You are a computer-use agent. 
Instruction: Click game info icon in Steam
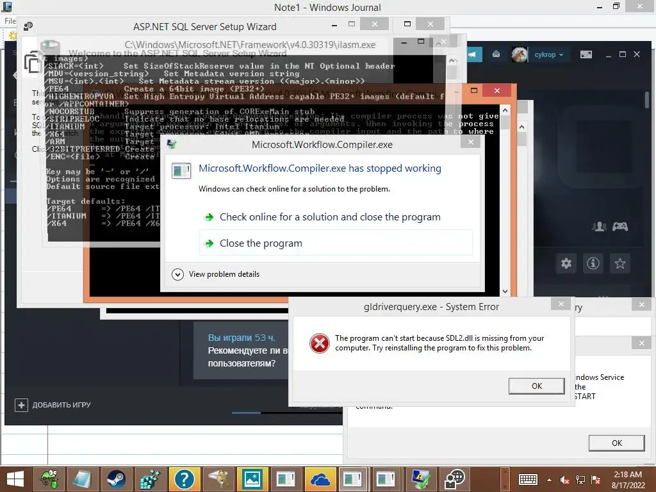tap(593, 263)
